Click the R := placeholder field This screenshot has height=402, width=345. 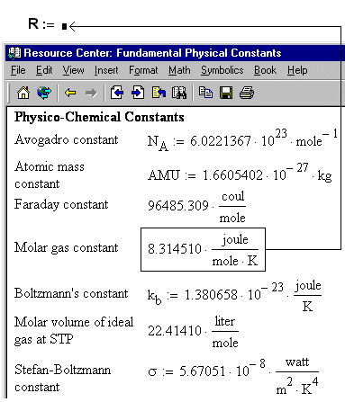(x=64, y=26)
